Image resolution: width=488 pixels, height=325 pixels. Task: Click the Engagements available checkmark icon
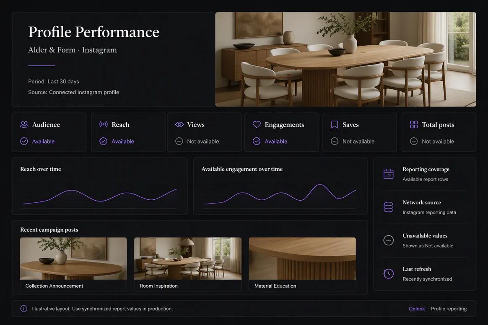coord(257,141)
